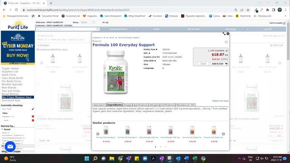
Task: Click the Add to Cart button
Action: pos(219,64)
